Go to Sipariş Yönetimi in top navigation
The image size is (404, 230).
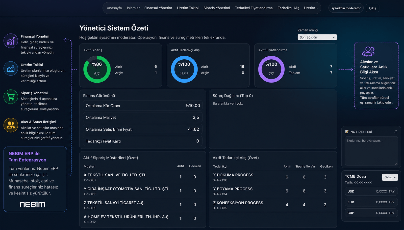tap(217, 8)
